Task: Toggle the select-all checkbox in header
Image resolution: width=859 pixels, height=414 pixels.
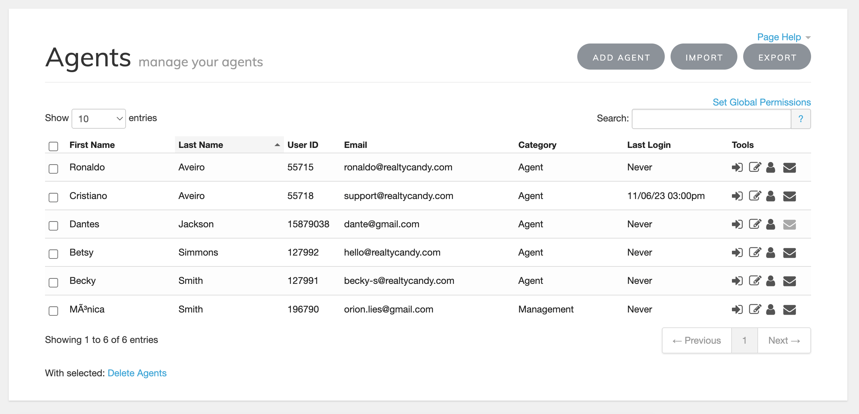Action: pyautogui.click(x=53, y=146)
